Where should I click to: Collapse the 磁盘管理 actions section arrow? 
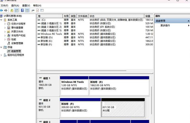click(x=189, y=21)
